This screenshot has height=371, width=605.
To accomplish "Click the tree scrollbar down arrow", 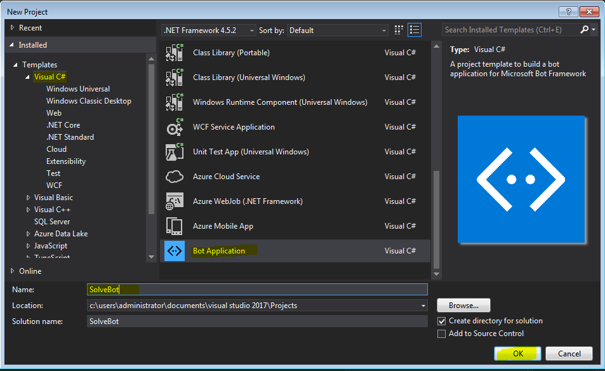I will pos(151,257).
